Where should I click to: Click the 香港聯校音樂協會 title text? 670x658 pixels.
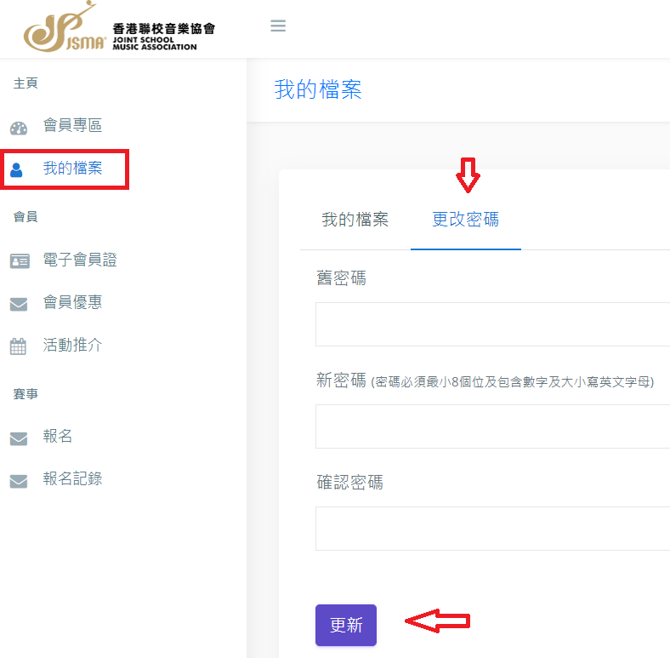pyautogui.click(x=163, y=28)
